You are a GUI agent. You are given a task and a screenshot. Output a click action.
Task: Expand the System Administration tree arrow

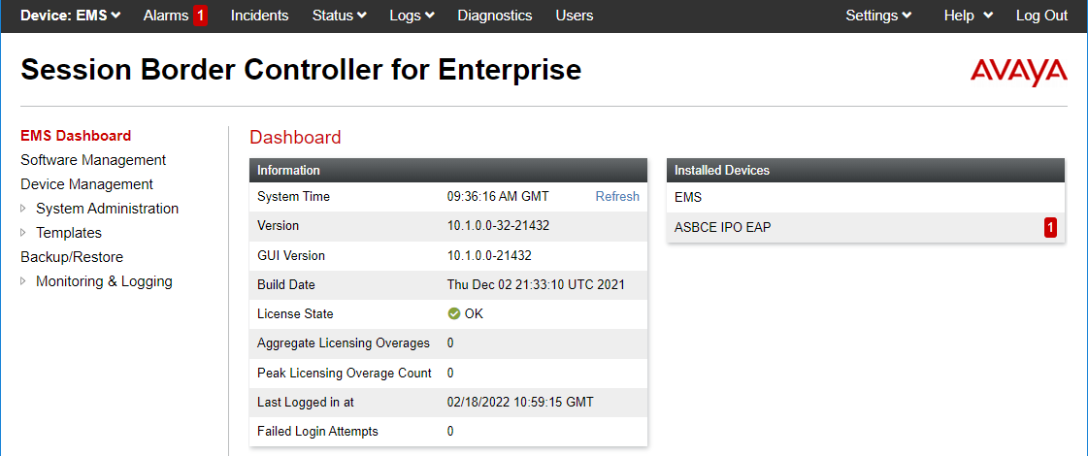coord(23,209)
